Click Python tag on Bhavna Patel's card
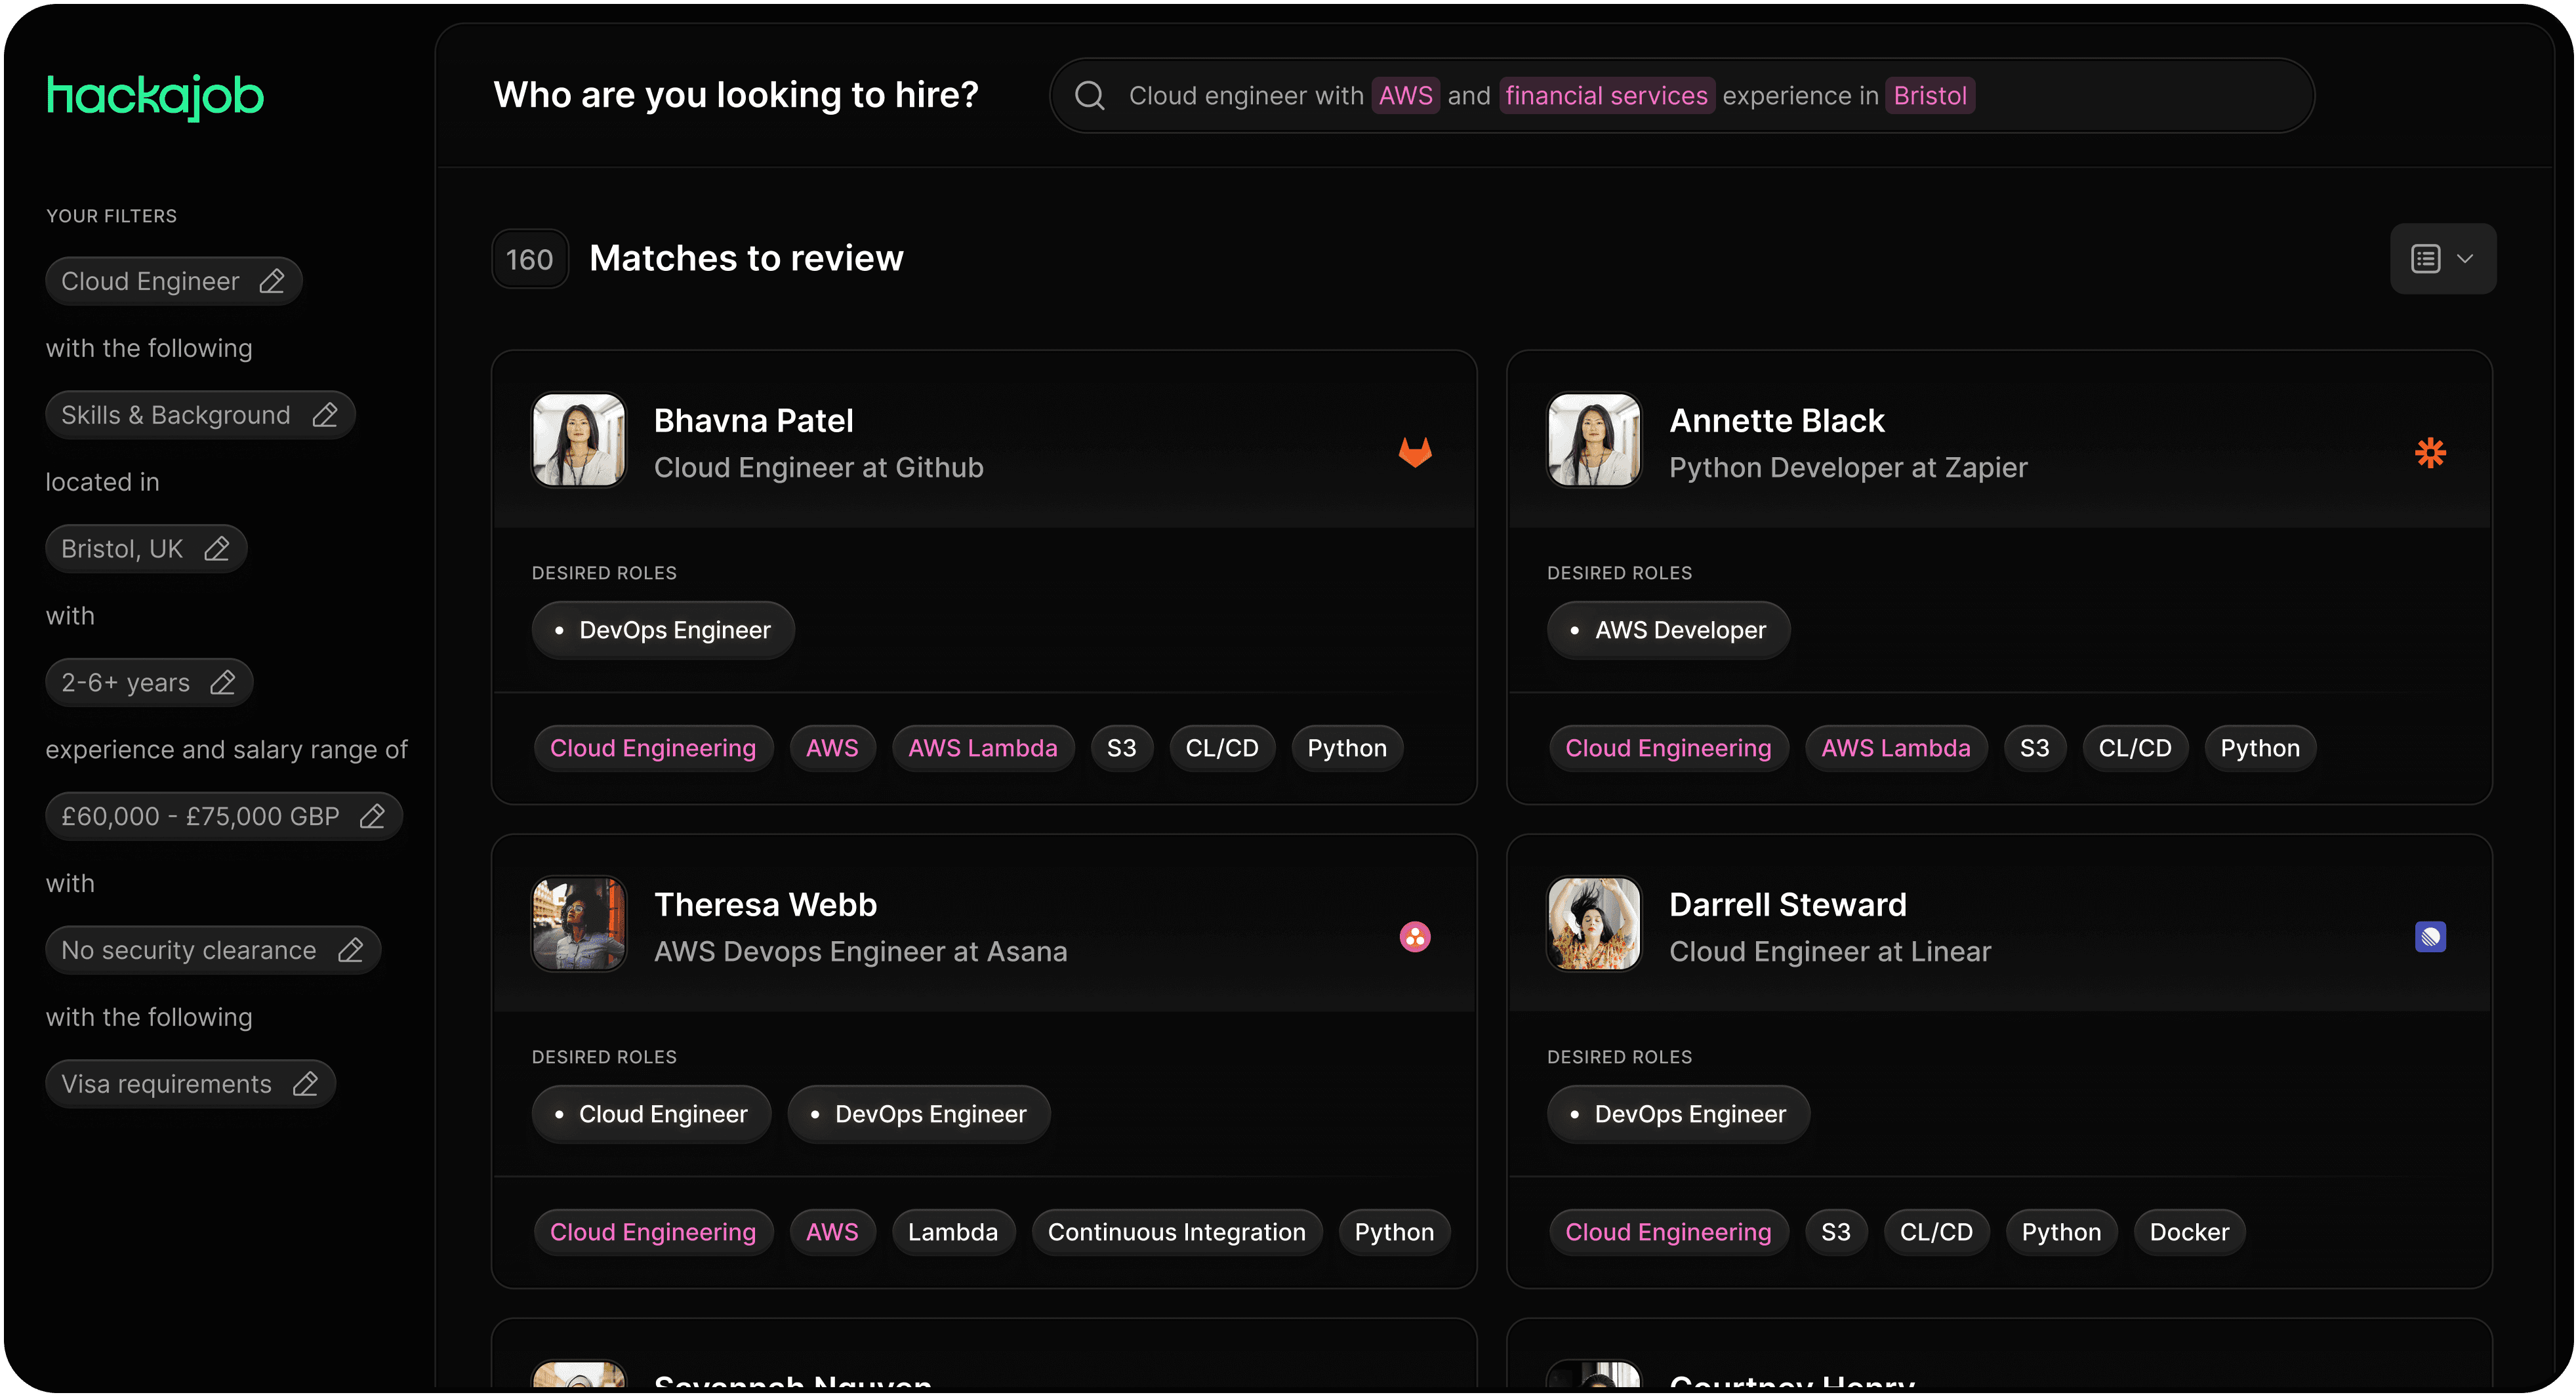This screenshot has height=1397, width=2576. coord(1347,749)
